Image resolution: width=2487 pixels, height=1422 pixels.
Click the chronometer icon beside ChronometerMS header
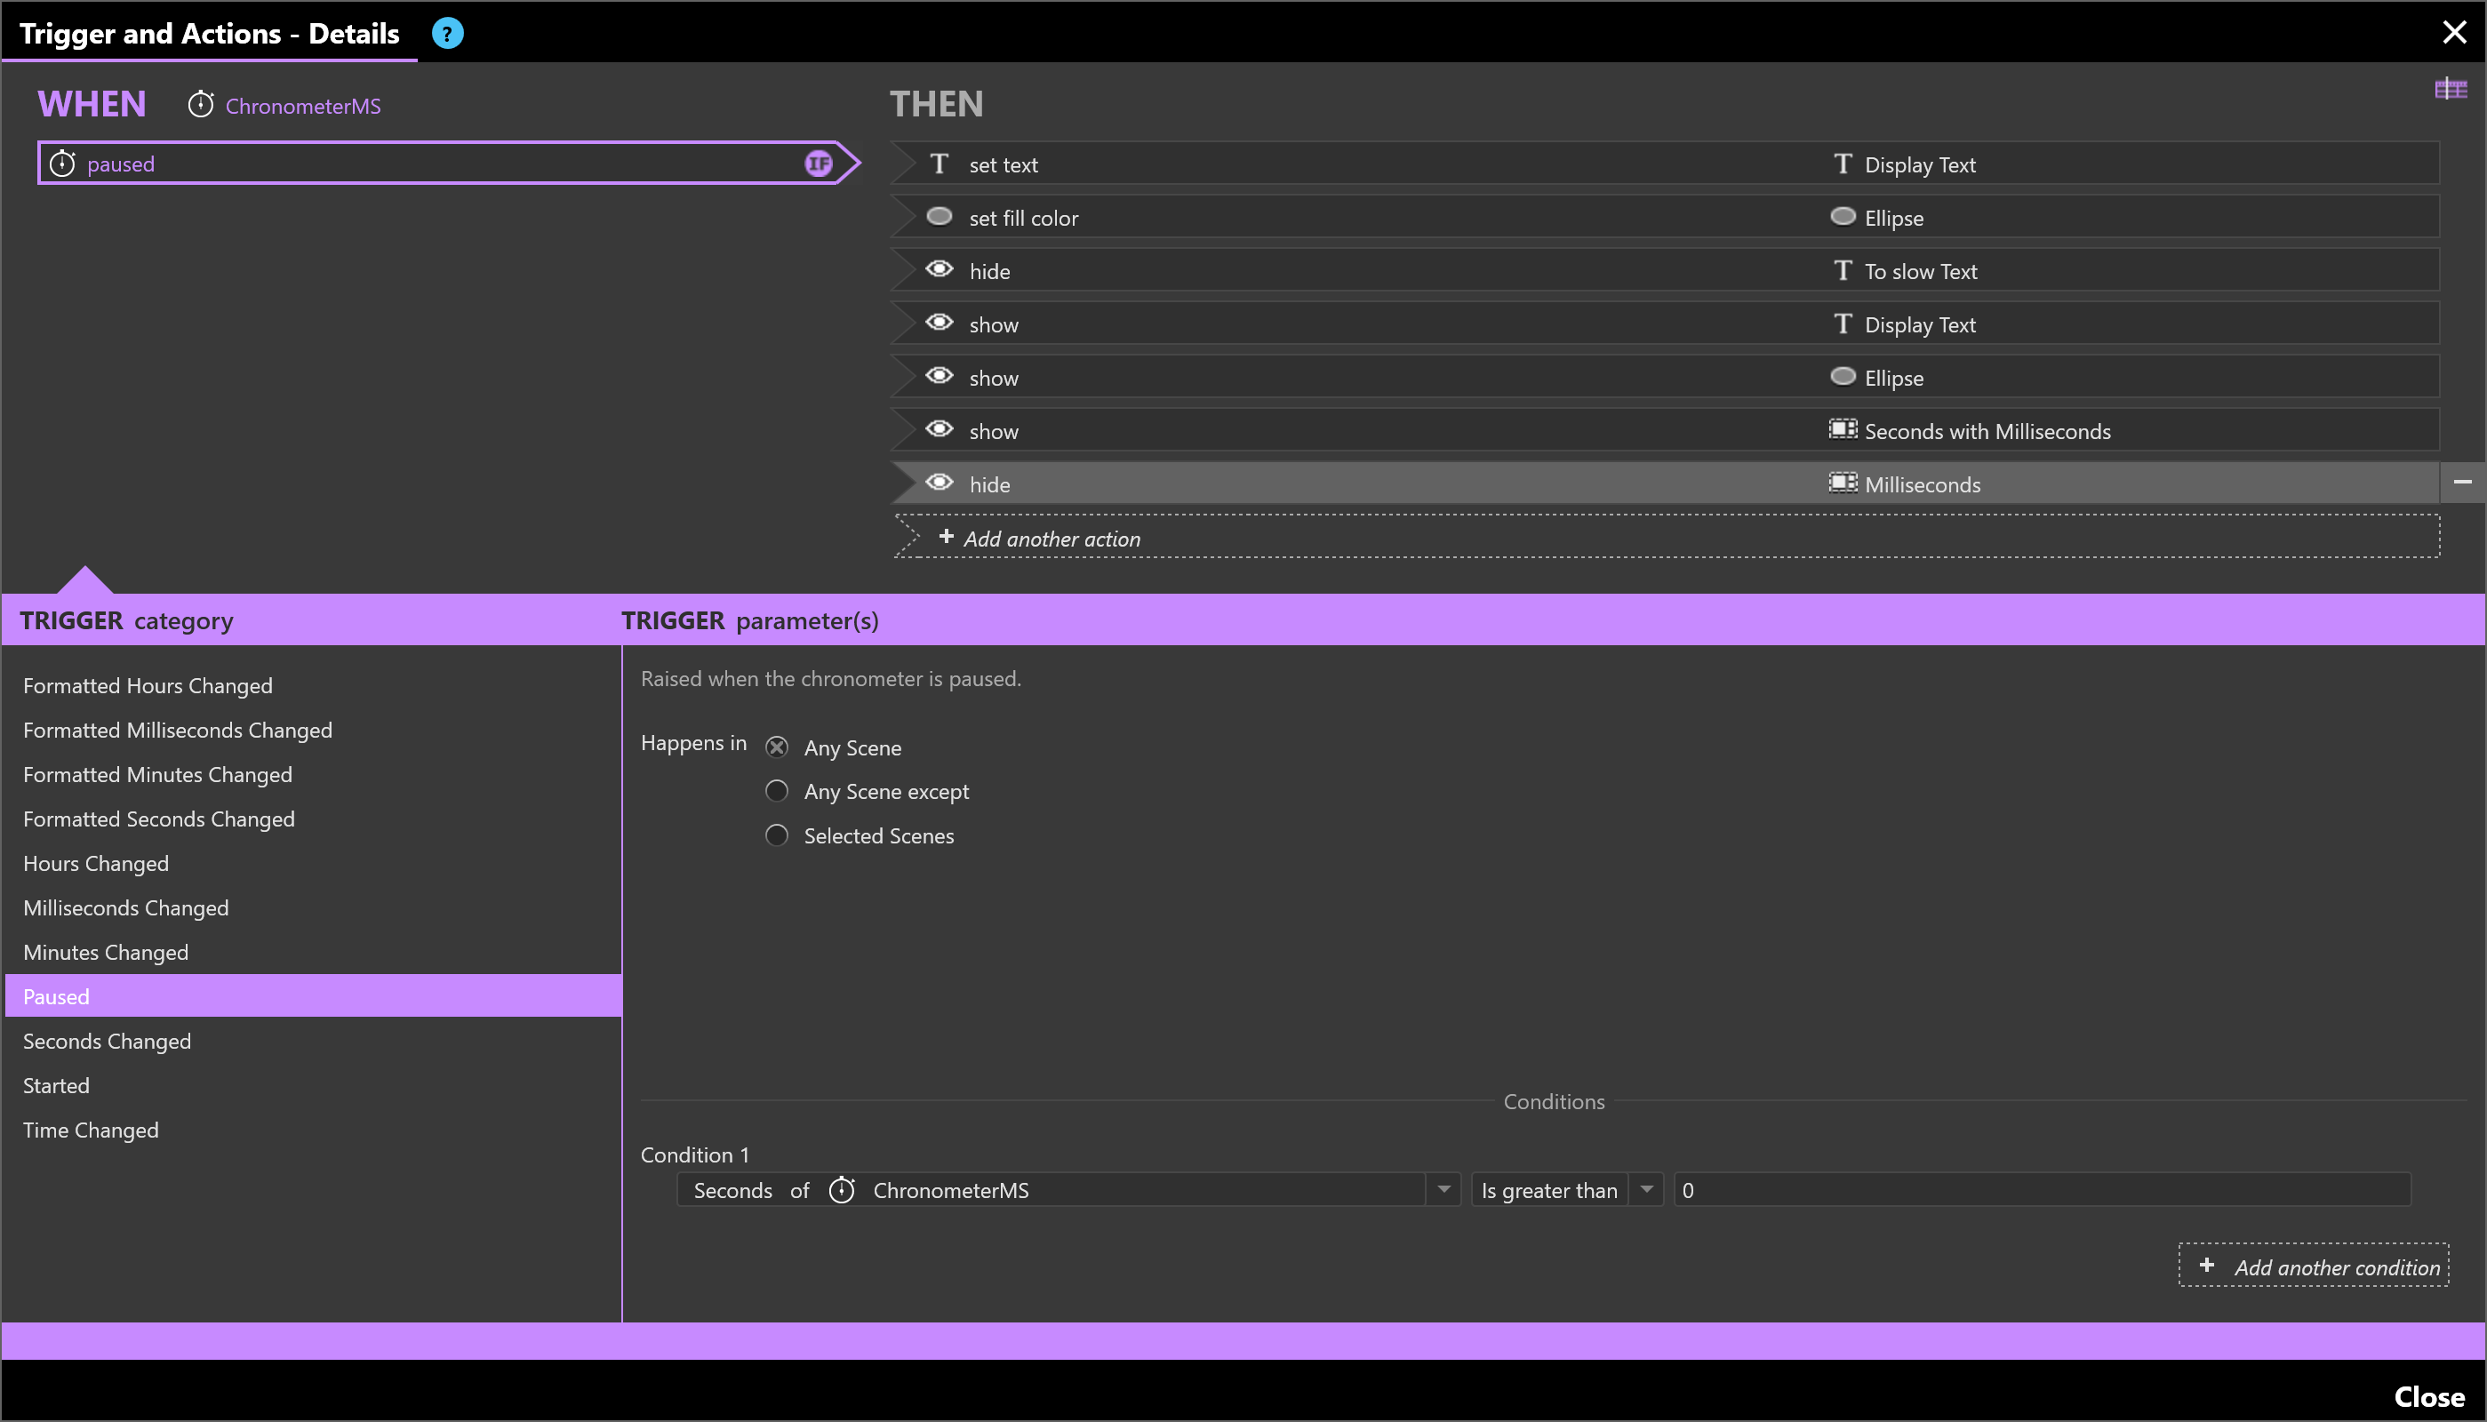[201, 105]
